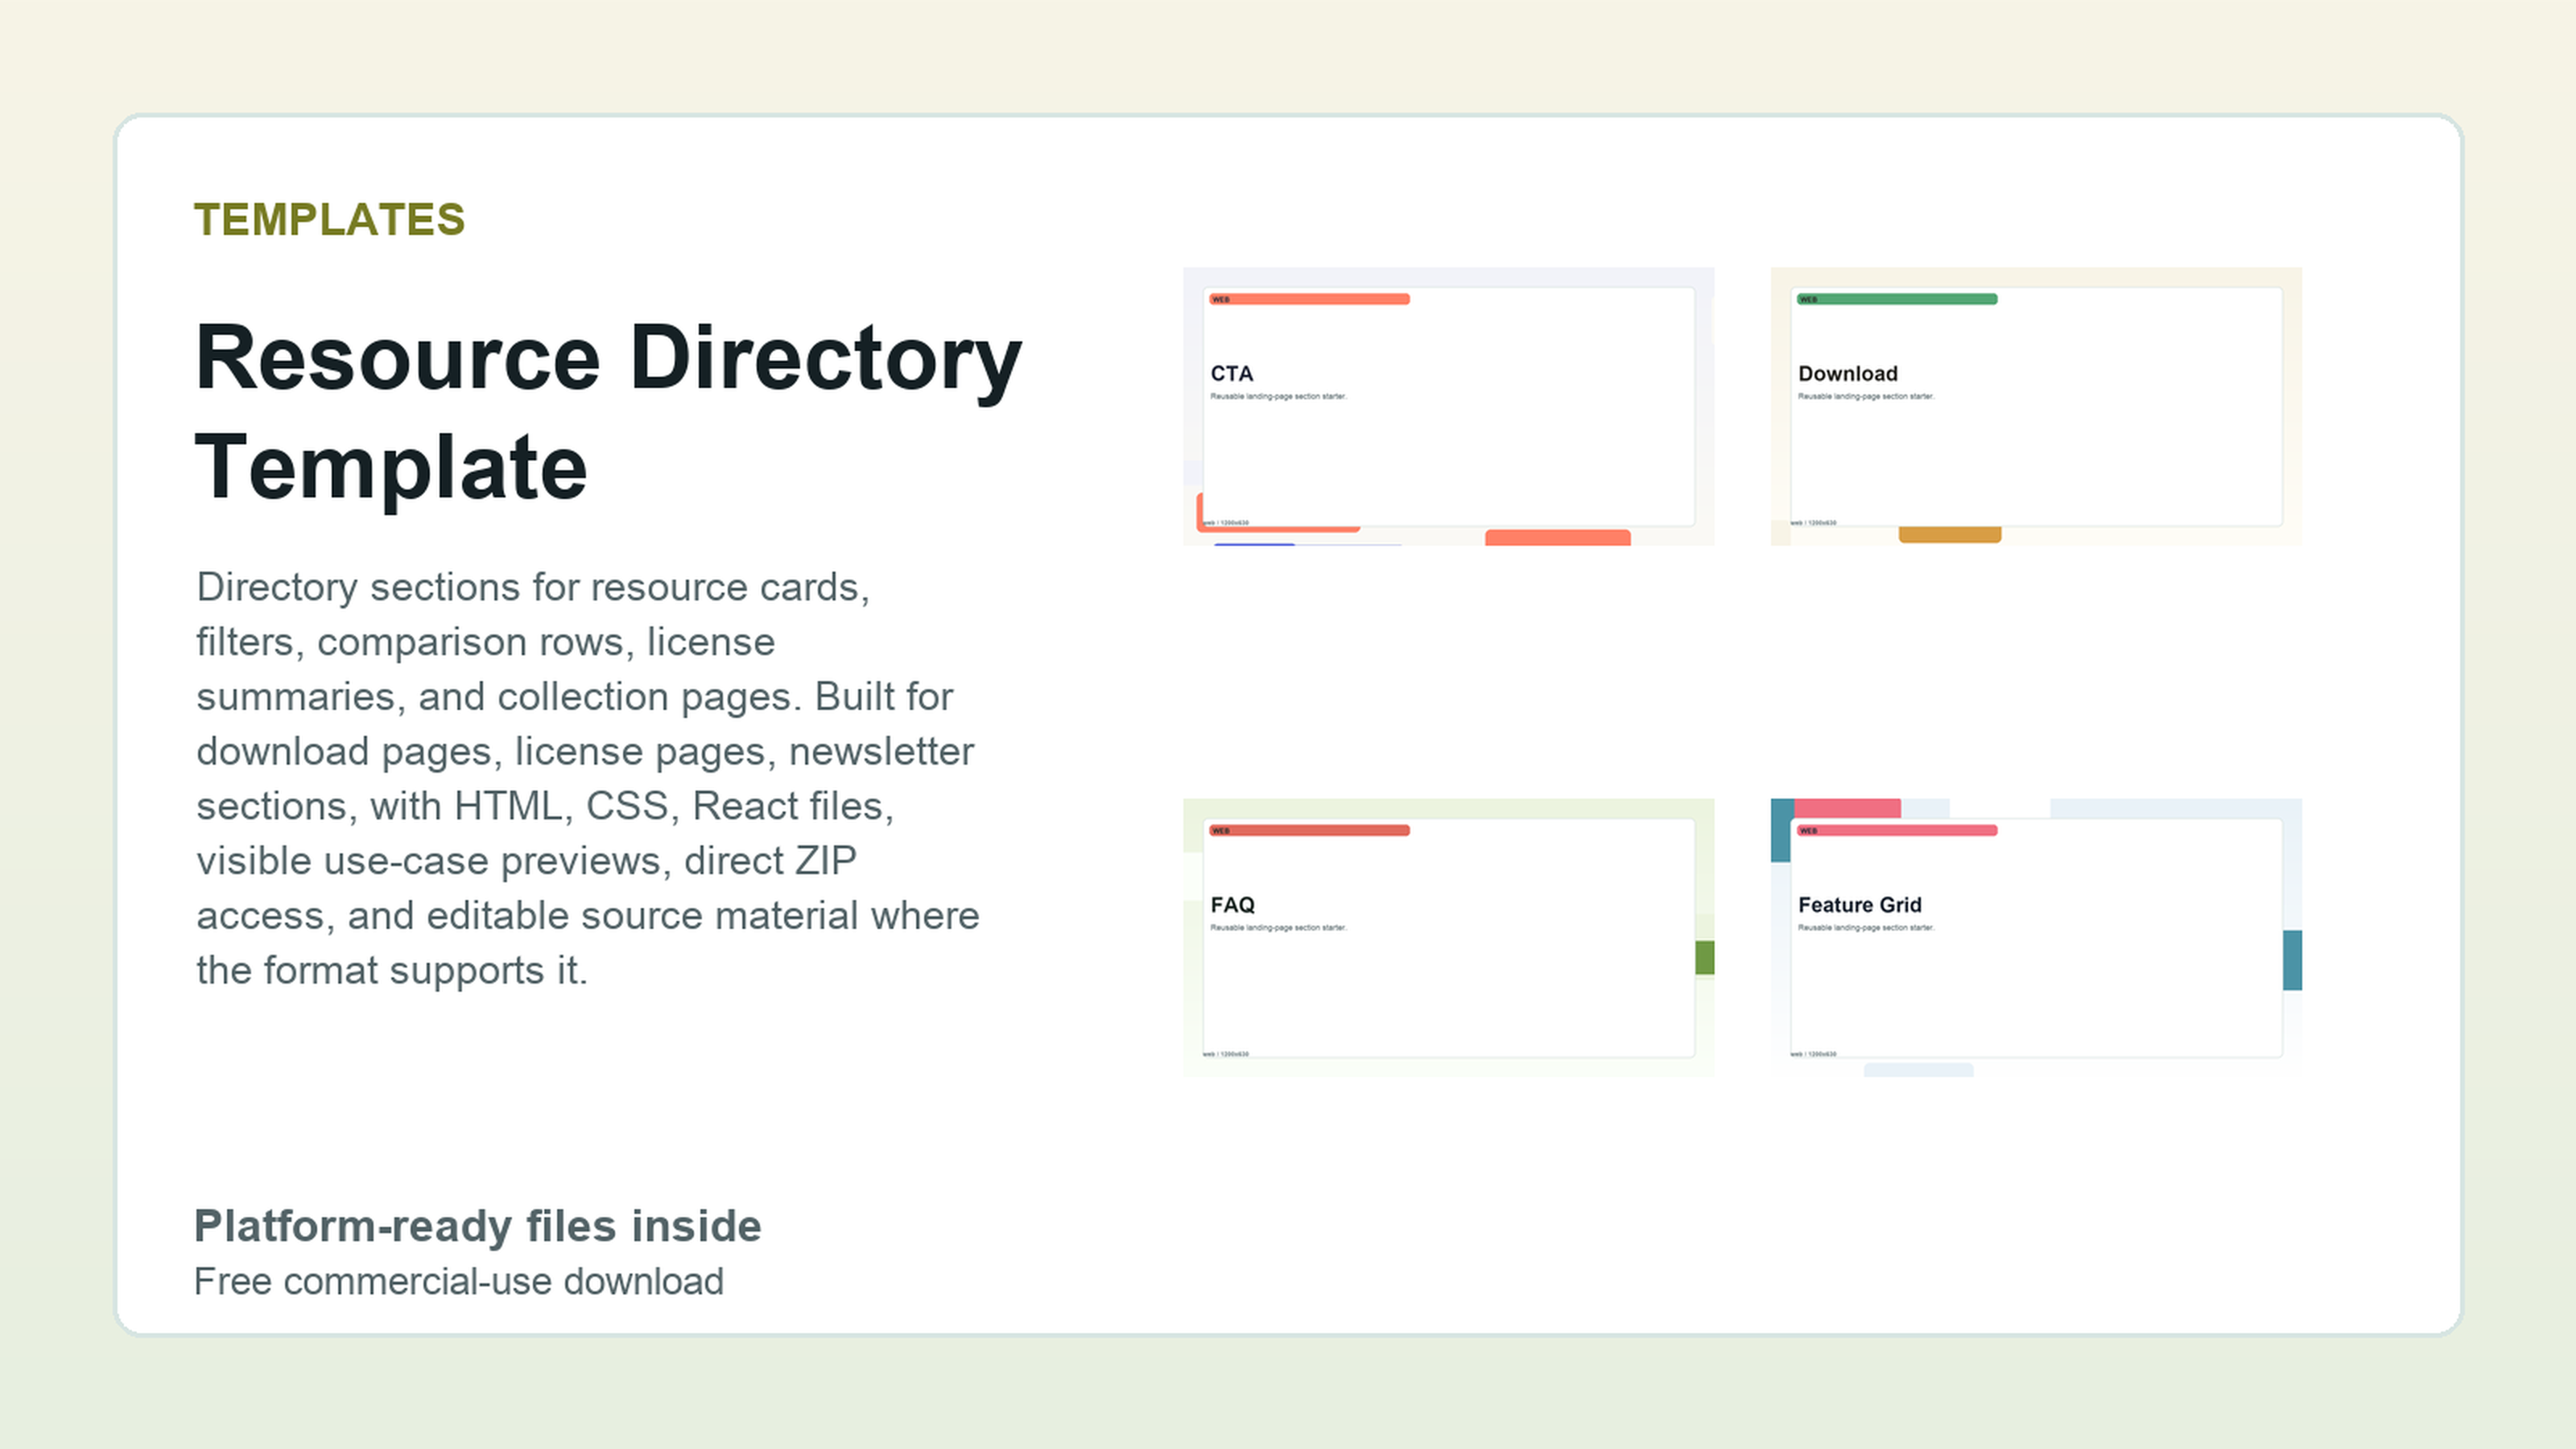The height and width of the screenshot is (1449, 2576).
Task: Click the 'Reusable landing-page section starter' text under Download
Action: (1867, 397)
